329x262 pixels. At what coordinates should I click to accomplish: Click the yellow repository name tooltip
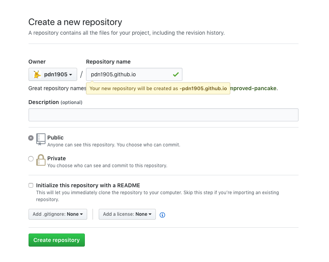(158, 89)
